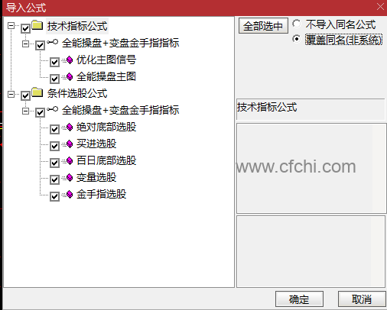Select the 金手指选股 tree item
Viewport: 387px width, 310px height.
[102, 194]
